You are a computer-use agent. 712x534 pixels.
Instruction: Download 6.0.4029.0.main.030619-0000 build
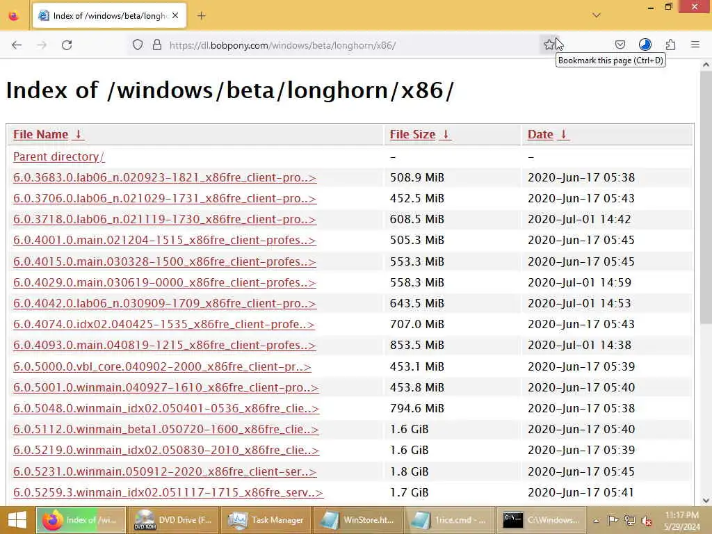coord(164,282)
